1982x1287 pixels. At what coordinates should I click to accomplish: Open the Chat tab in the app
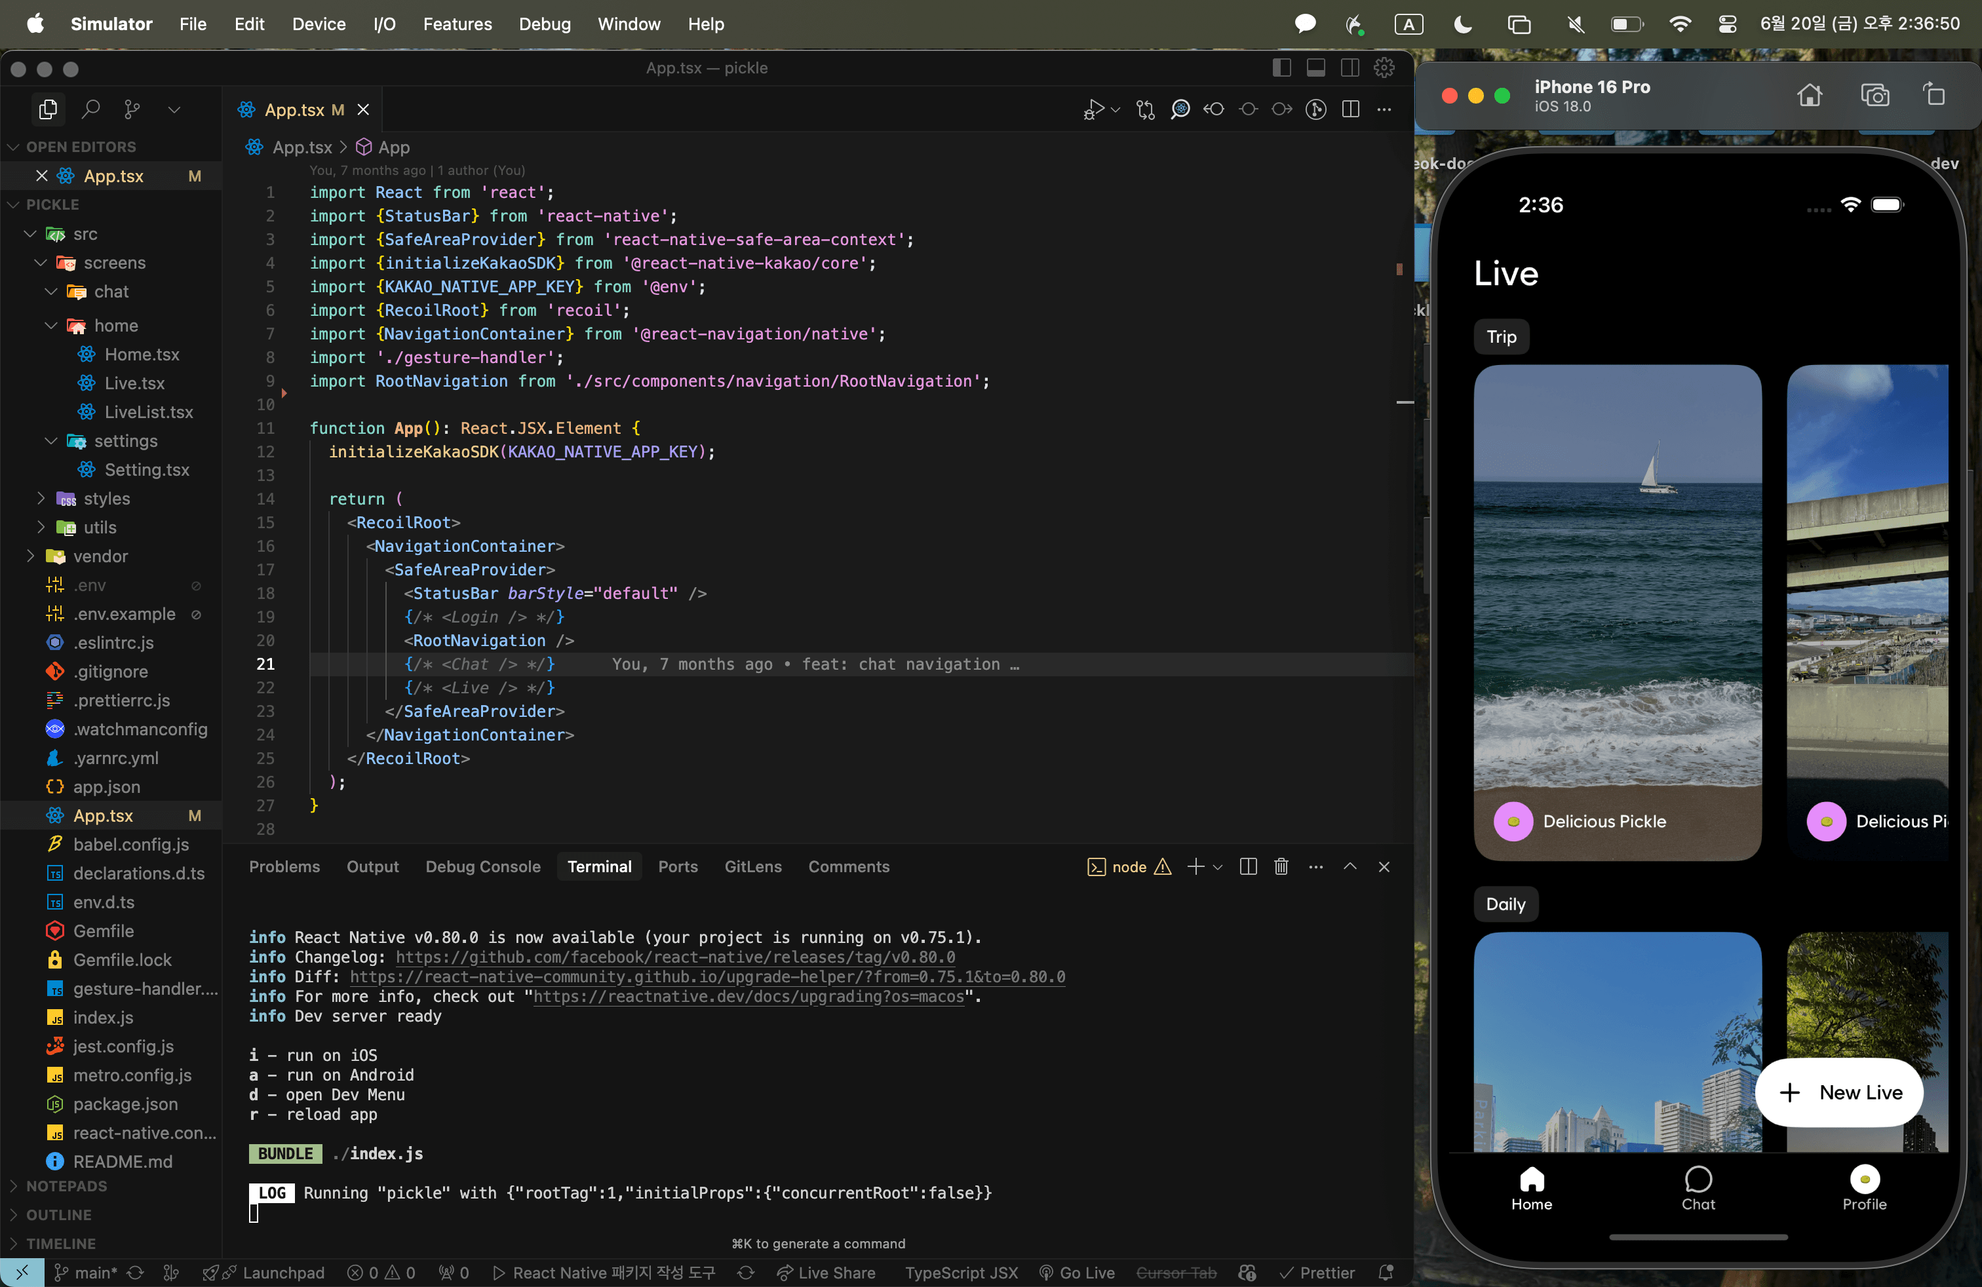pos(1698,1188)
